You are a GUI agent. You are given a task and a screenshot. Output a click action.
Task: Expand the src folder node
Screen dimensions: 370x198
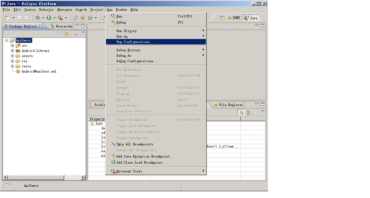pos(12,45)
